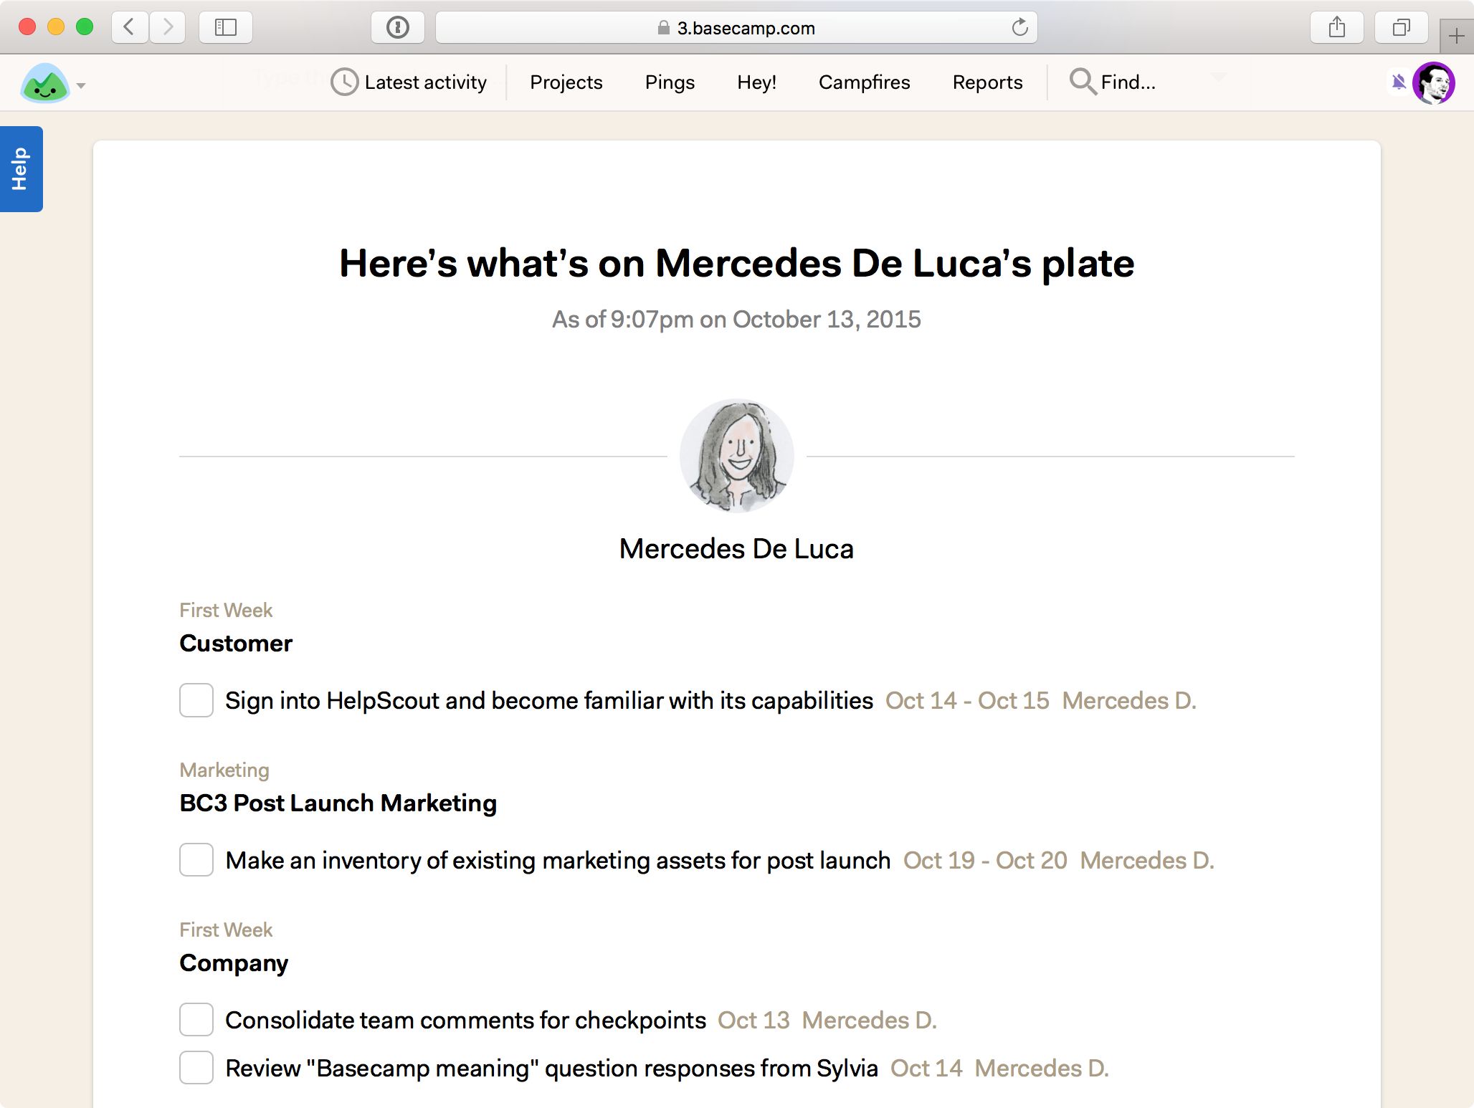Open the Hey! notifications menu
The width and height of the screenshot is (1474, 1108).
[756, 82]
